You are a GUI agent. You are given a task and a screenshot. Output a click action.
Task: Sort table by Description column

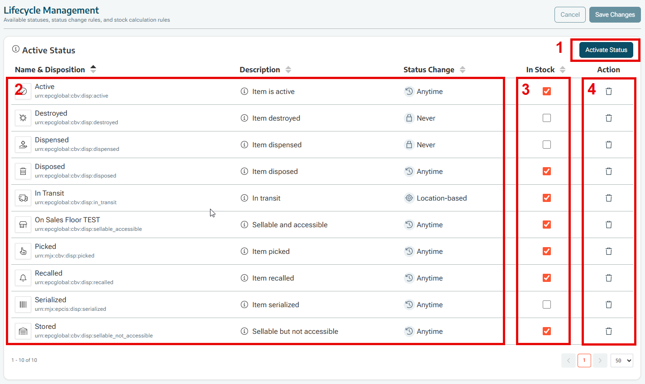tap(288, 70)
